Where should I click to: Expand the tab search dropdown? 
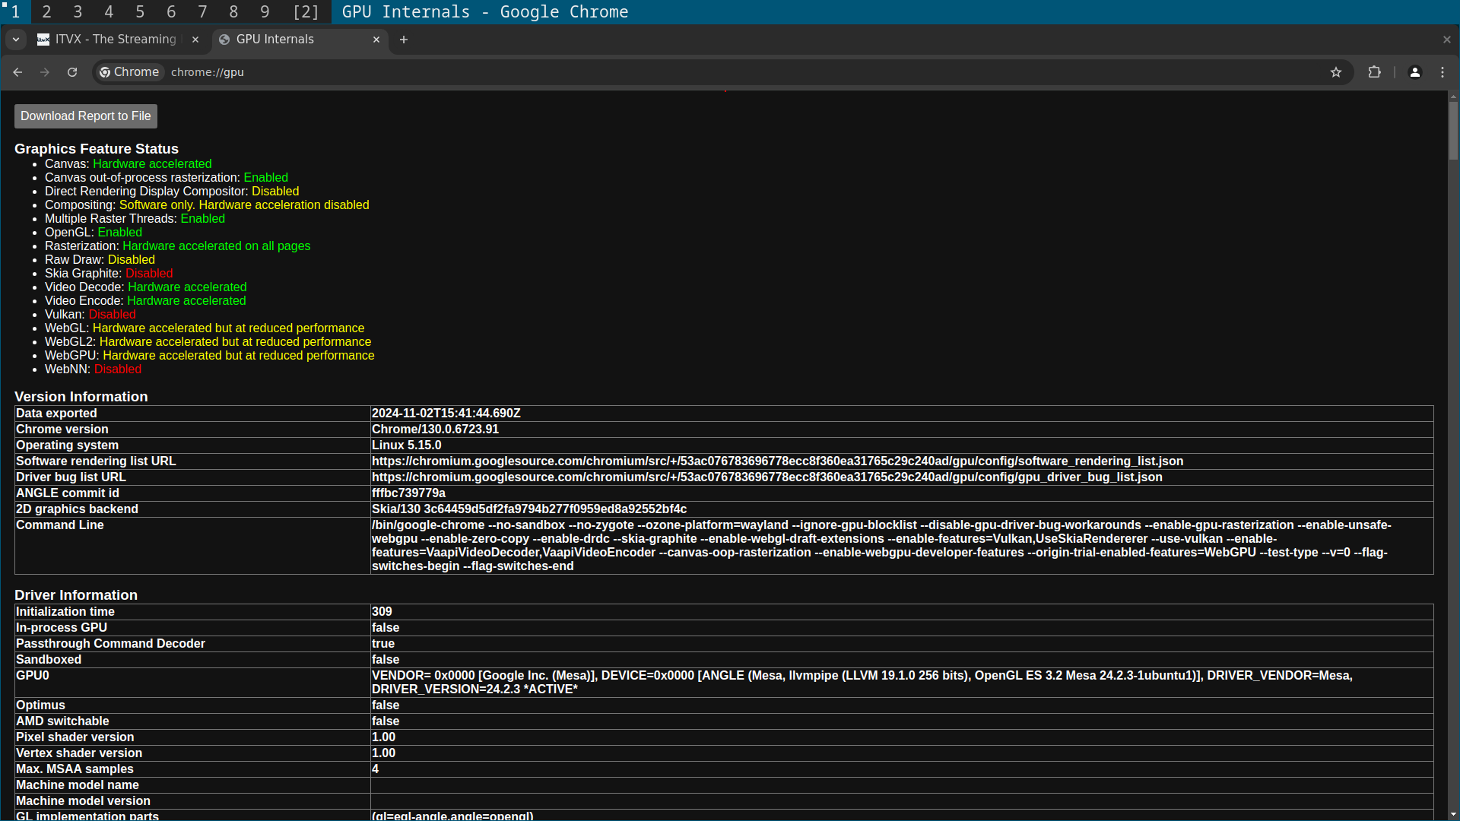click(x=16, y=40)
